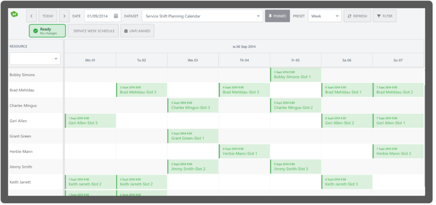The image size is (436, 205).
Task: Select the Th 04 day column header
Action: point(244,60)
